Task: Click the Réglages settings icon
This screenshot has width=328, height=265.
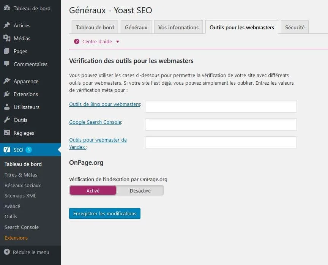Action: [7, 132]
